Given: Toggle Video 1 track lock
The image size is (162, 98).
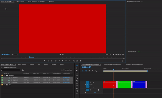Looking at the screenshot, I should click(85, 84).
